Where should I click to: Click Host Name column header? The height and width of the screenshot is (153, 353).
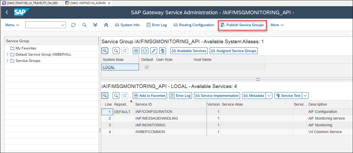(229, 59)
